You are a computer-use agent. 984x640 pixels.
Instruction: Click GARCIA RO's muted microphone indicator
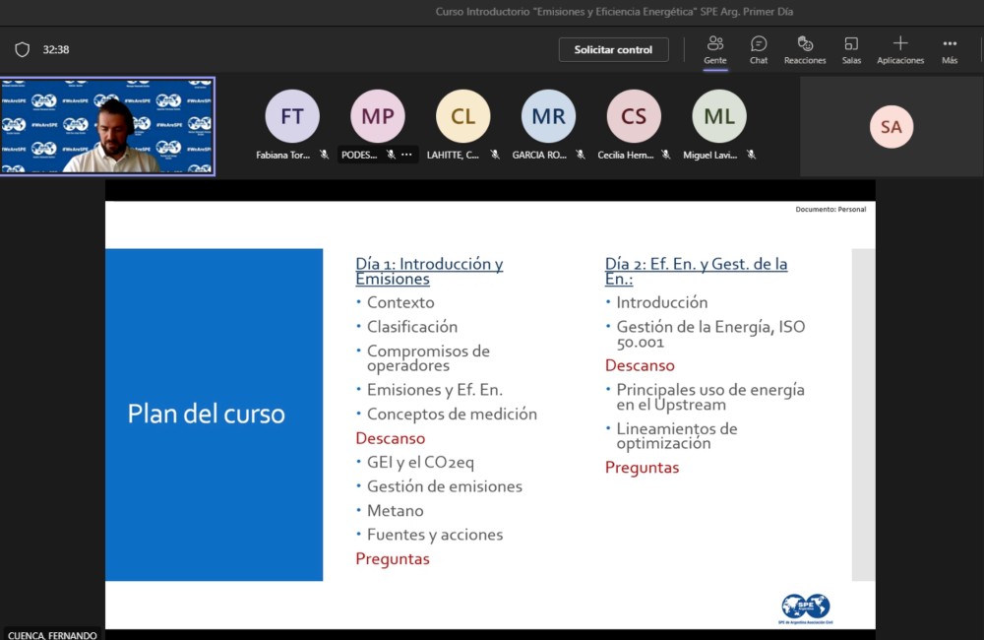click(581, 155)
